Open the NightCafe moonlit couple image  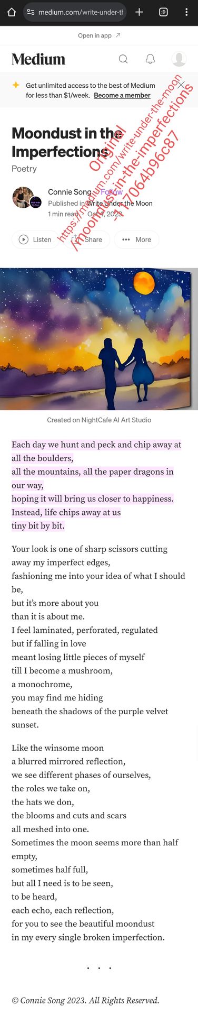tap(99, 339)
